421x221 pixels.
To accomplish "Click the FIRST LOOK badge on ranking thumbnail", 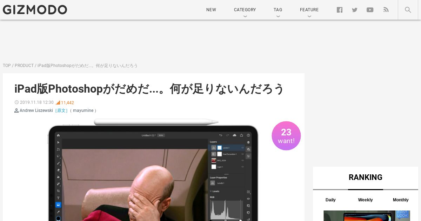I will (402, 214).
